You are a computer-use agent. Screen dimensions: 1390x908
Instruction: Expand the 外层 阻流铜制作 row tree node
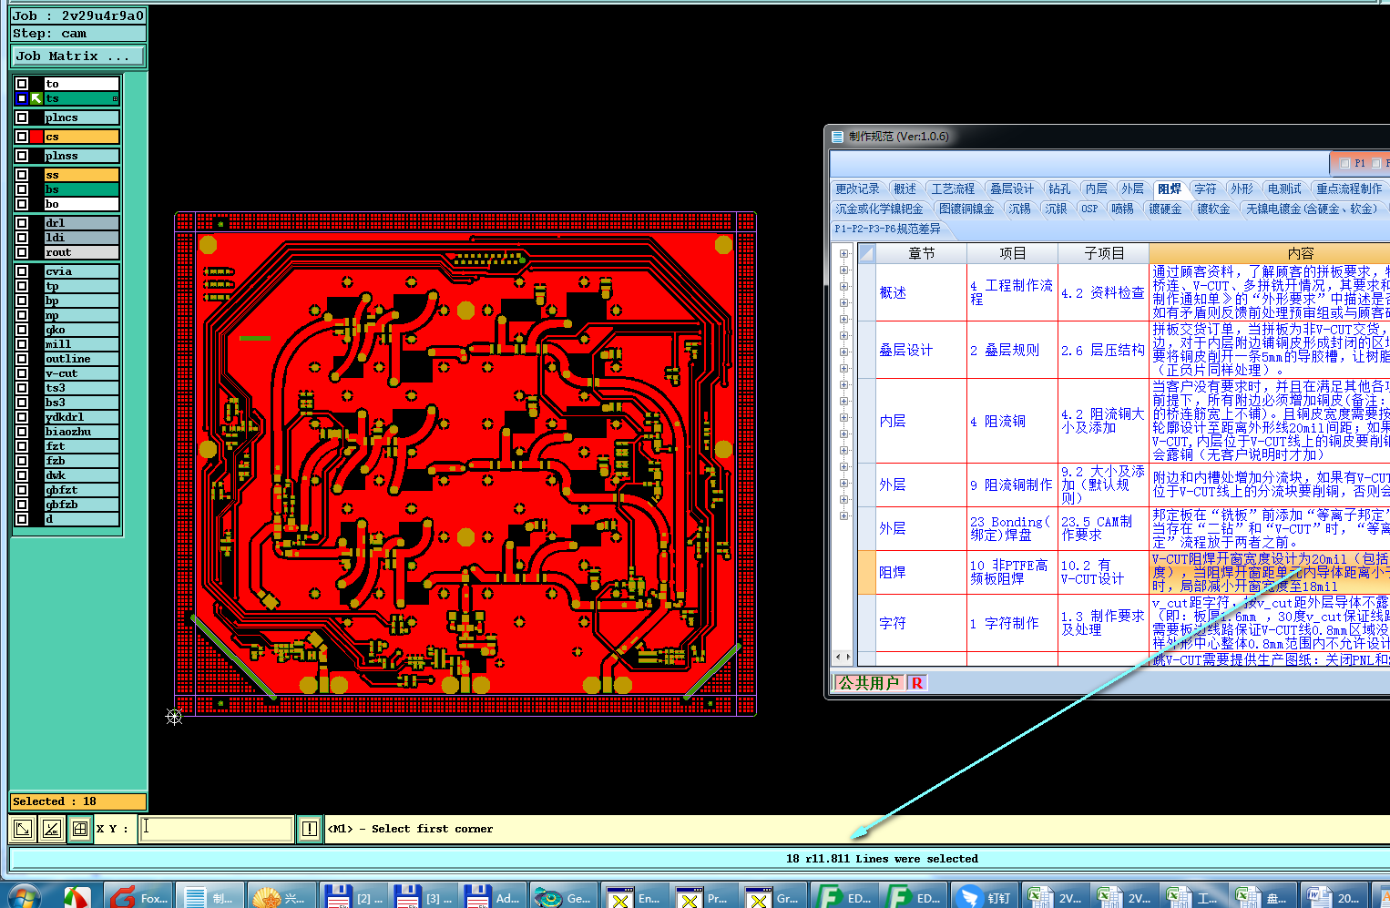click(844, 483)
